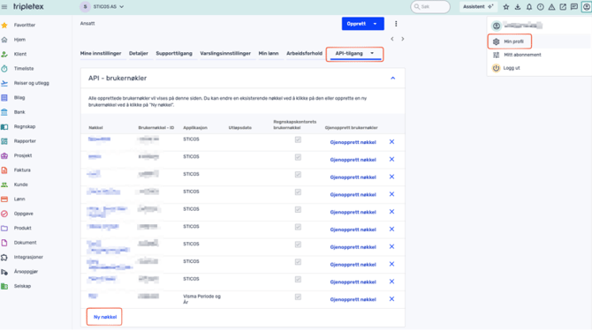Go to previous employee with left chevron
This screenshot has height=331, width=592.
point(392,39)
